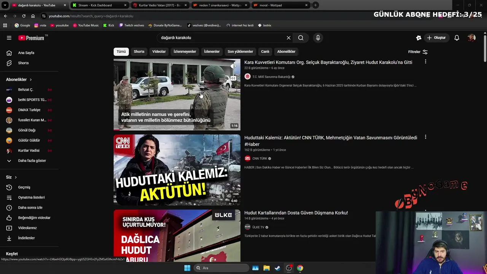Toggle captions CC on preview video

tap(233, 78)
